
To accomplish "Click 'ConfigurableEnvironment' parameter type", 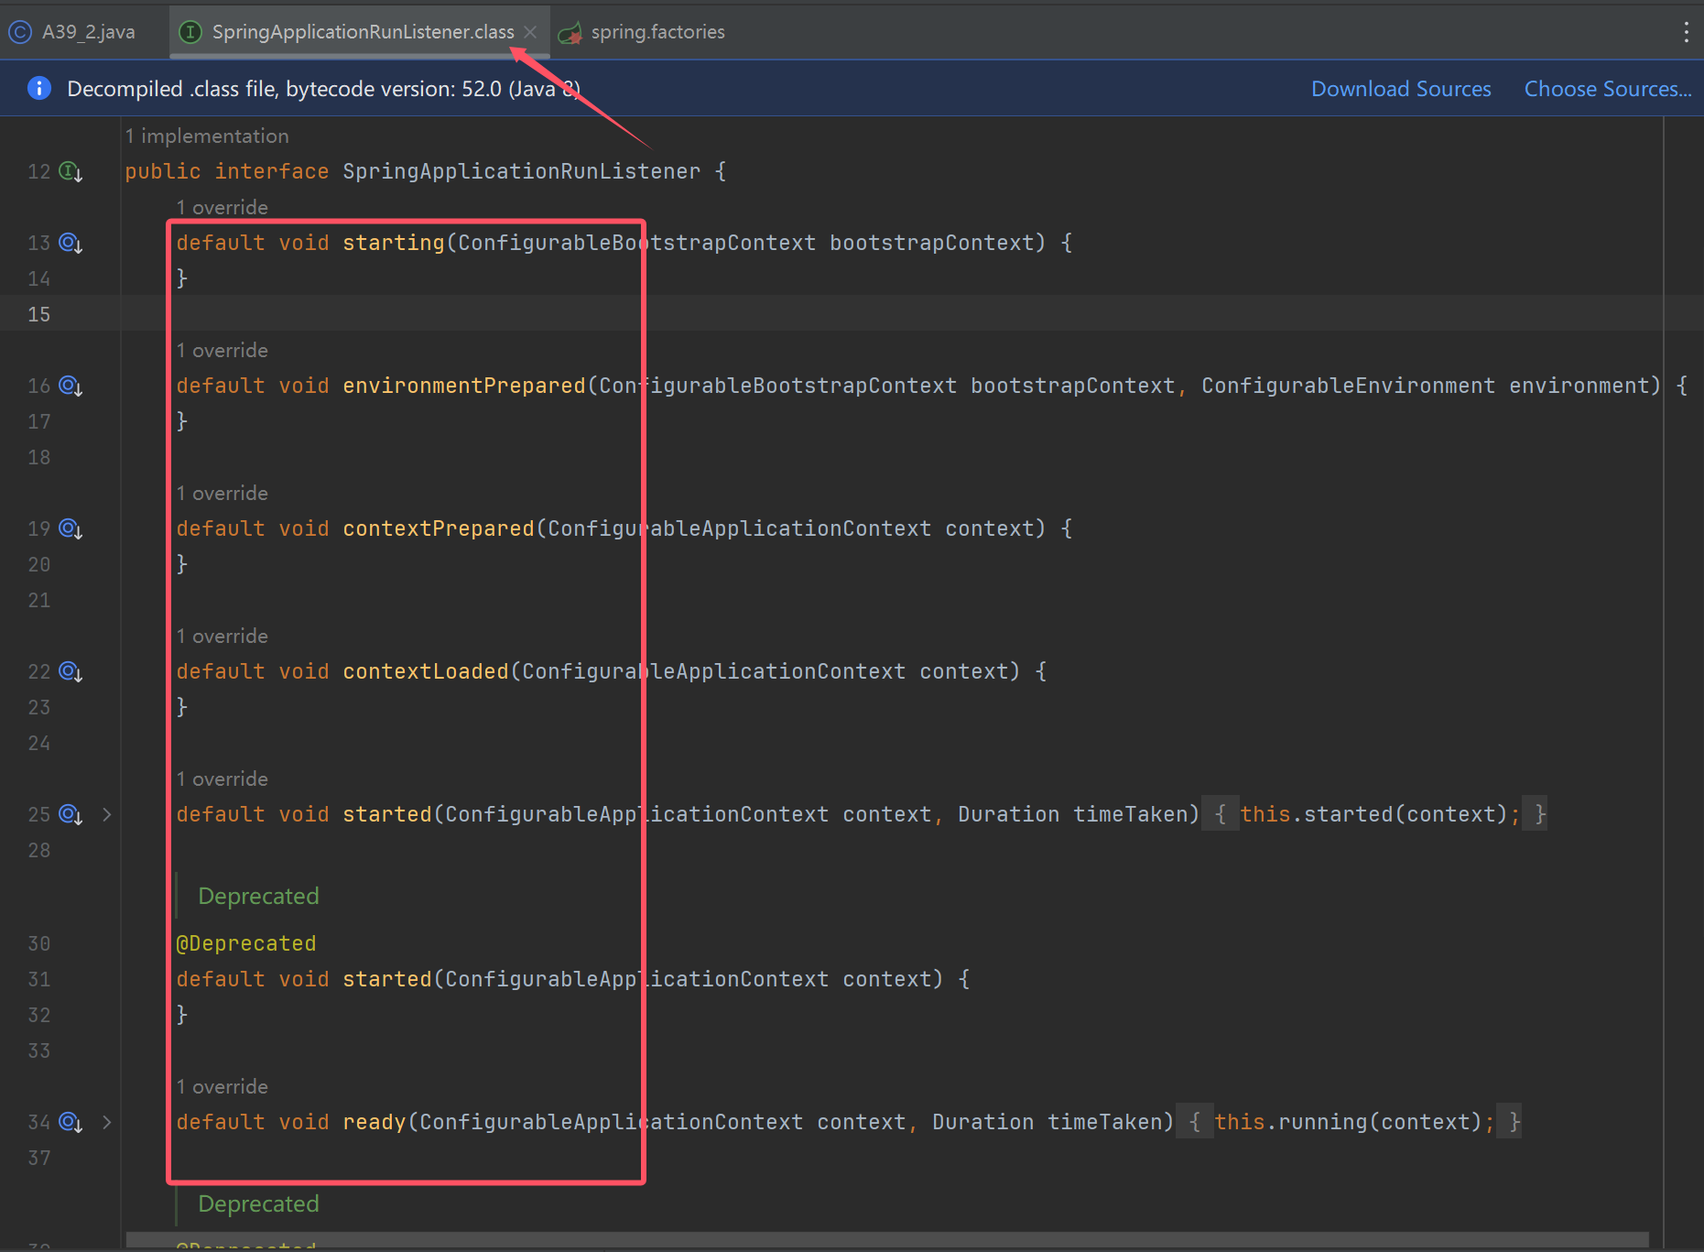I will [x=1348, y=386].
